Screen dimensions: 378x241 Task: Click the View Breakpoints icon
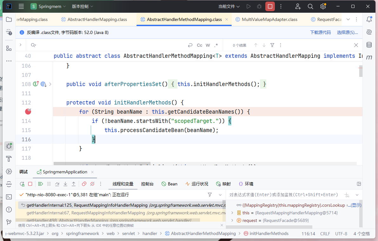tap(84, 184)
